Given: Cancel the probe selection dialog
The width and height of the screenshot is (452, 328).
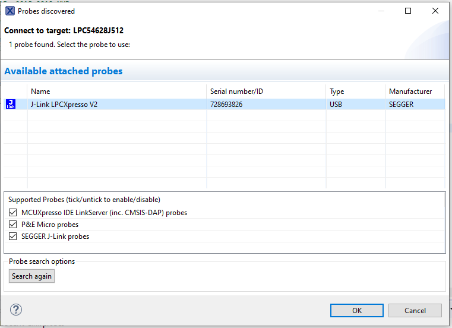Looking at the screenshot, I should pos(415,310).
